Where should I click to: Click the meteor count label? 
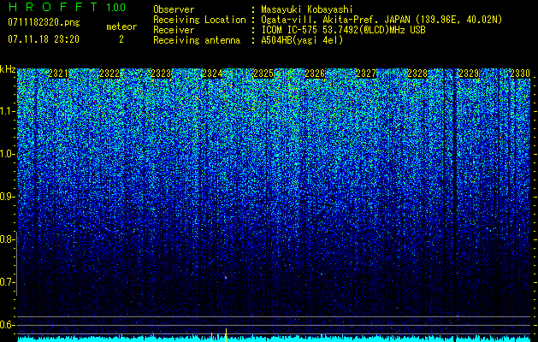pyautogui.click(x=121, y=27)
